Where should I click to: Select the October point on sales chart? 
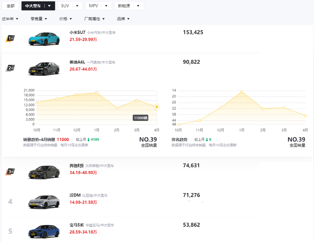tap(37, 102)
